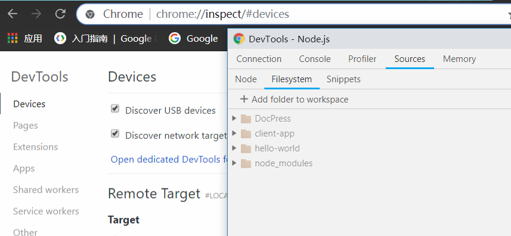Click the Chrome logo in DevTools title

click(x=239, y=39)
